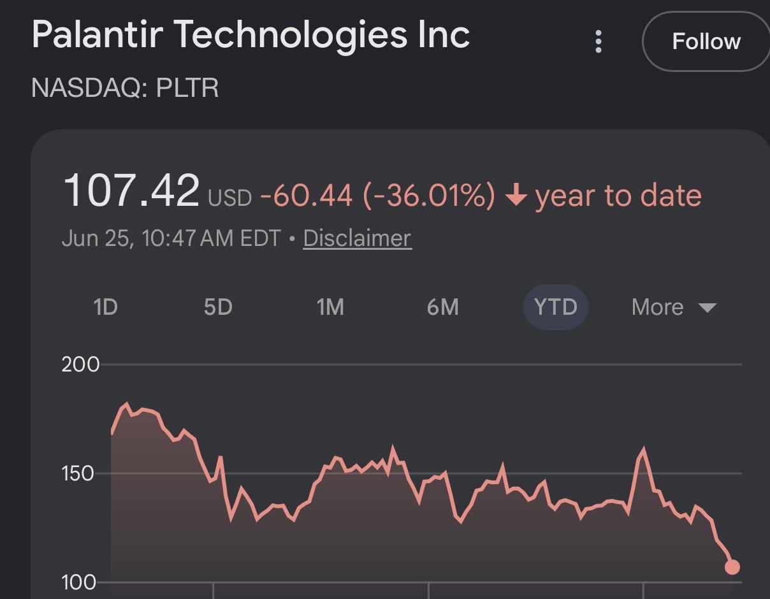Click the chart peak near 200
This screenshot has width=770, height=599.
click(x=126, y=405)
